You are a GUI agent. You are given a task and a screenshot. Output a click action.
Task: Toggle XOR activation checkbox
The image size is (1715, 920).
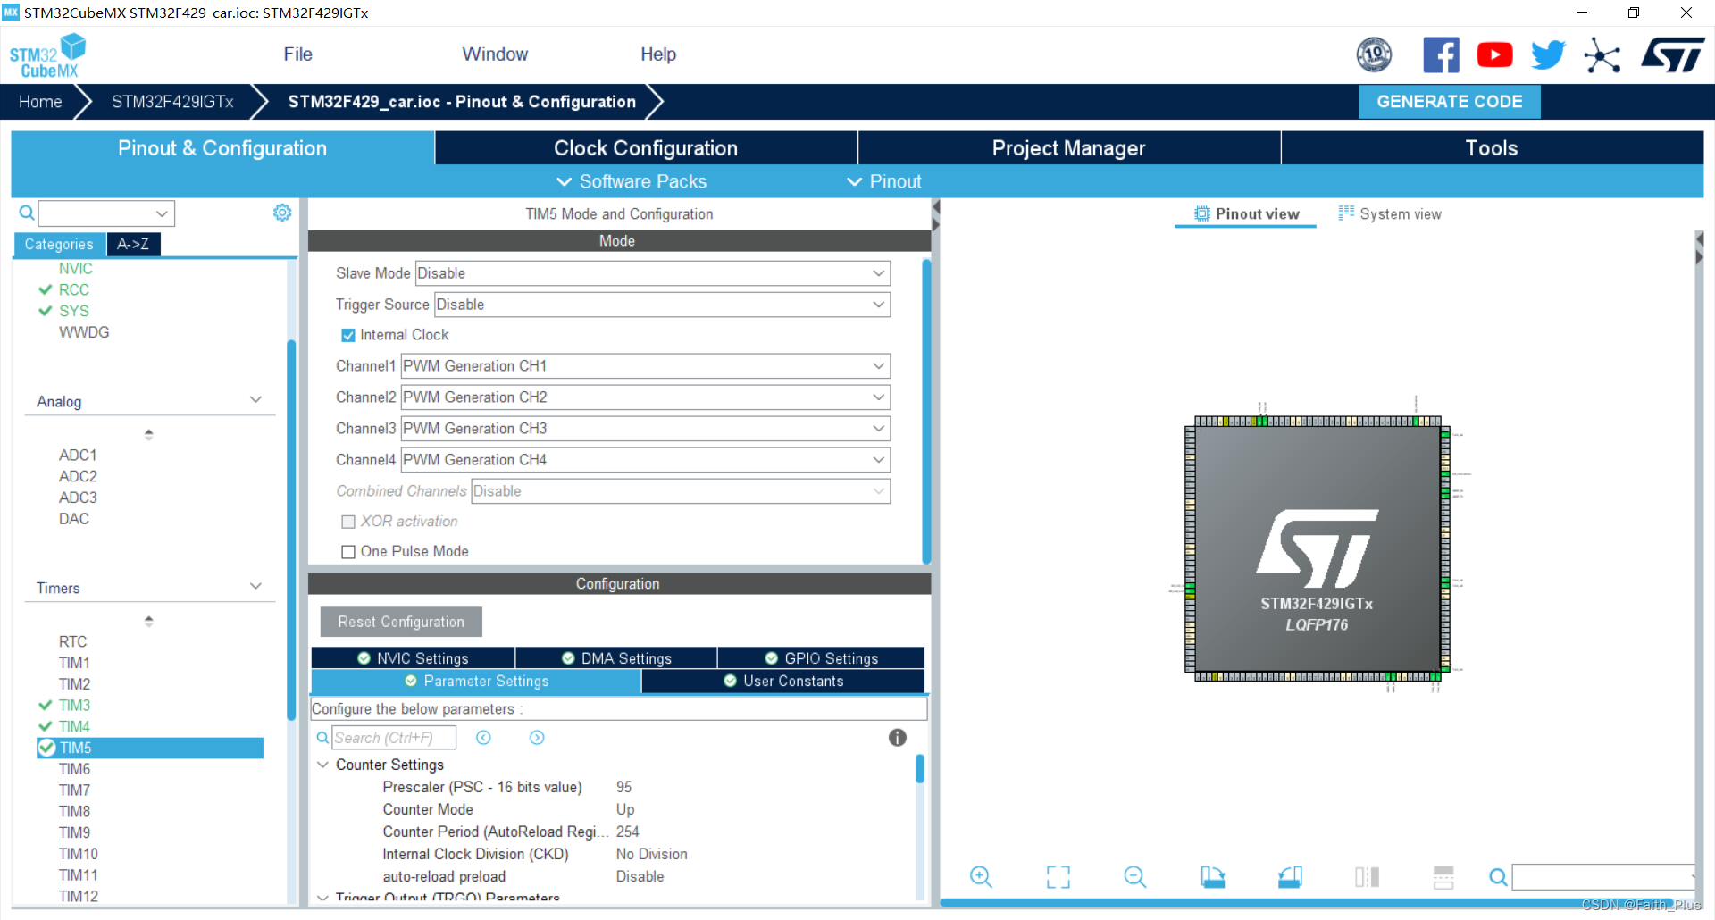pos(348,522)
